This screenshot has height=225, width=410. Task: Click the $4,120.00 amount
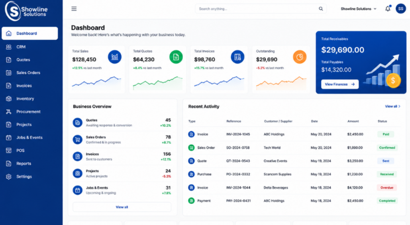tap(355, 188)
